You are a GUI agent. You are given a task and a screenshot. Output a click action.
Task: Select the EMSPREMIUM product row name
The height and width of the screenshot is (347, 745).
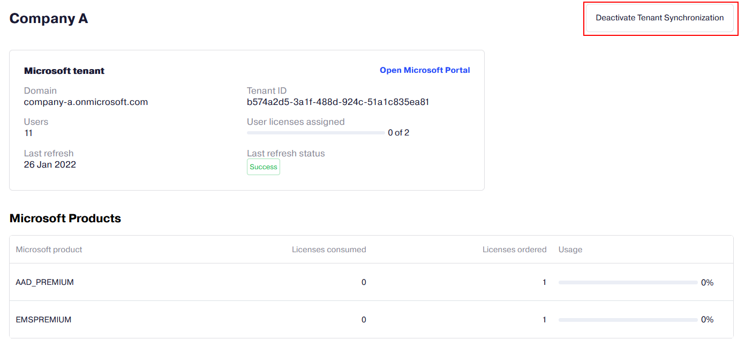coord(44,320)
